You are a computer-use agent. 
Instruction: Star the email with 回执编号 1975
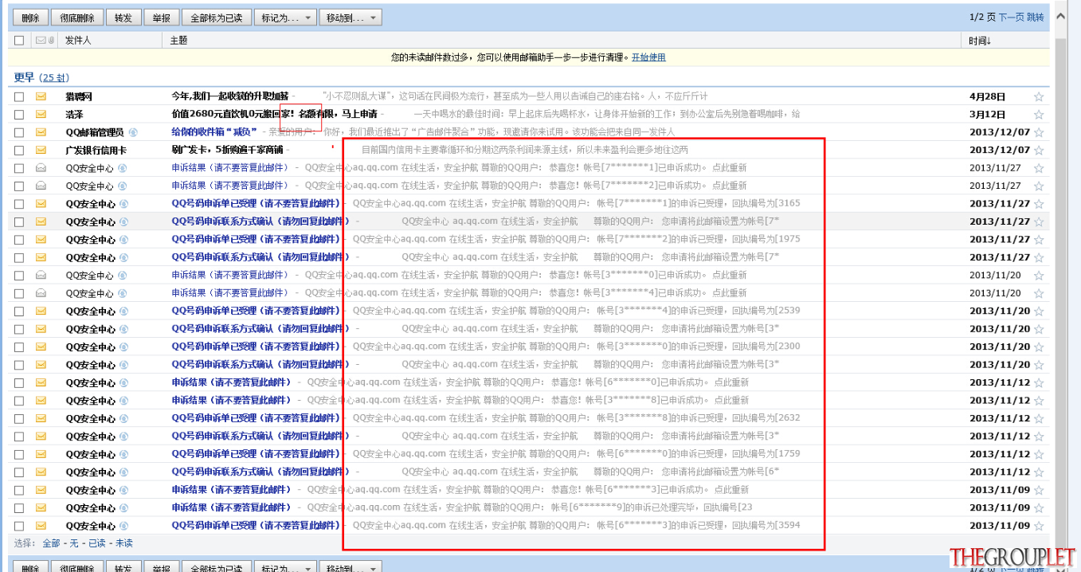[x=1039, y=240]
